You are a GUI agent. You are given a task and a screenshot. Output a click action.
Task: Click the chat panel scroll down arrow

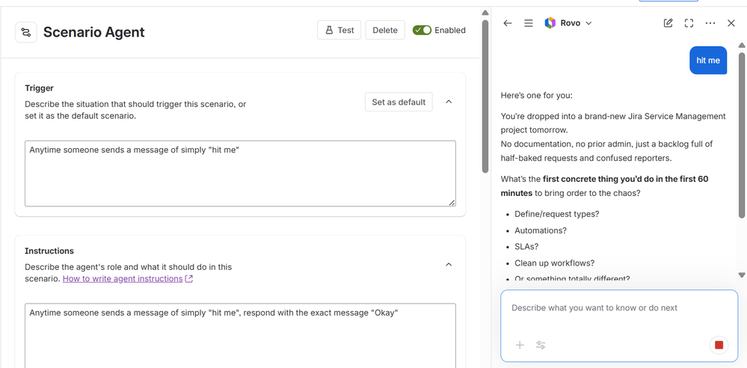tap(742, 275)
